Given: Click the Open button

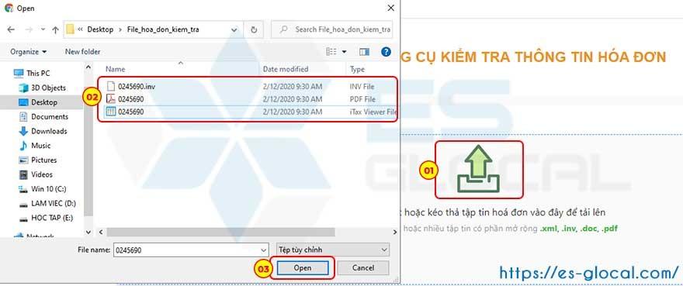Looking at the screenshot, I should 302,267.
